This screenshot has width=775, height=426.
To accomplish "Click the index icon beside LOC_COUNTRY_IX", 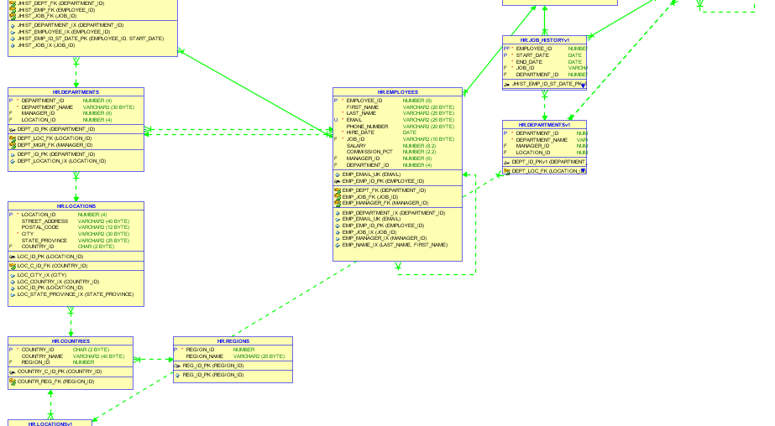I will [13, 282].
